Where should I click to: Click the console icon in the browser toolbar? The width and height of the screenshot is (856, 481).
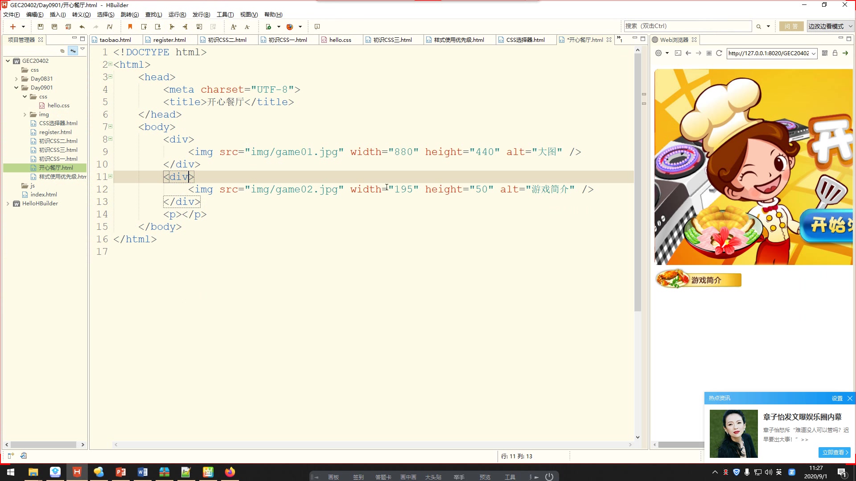[x=678, y=53]
